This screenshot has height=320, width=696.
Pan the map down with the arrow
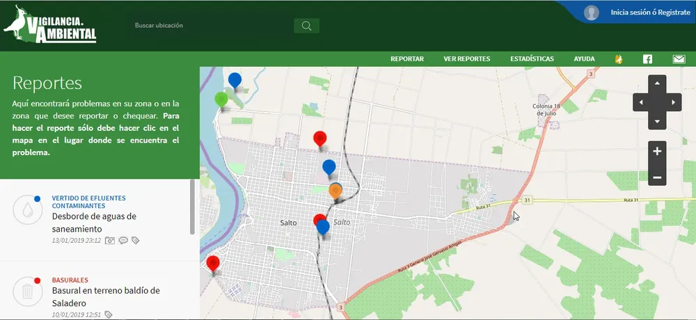pyautogui.click(x=657, y=122)
